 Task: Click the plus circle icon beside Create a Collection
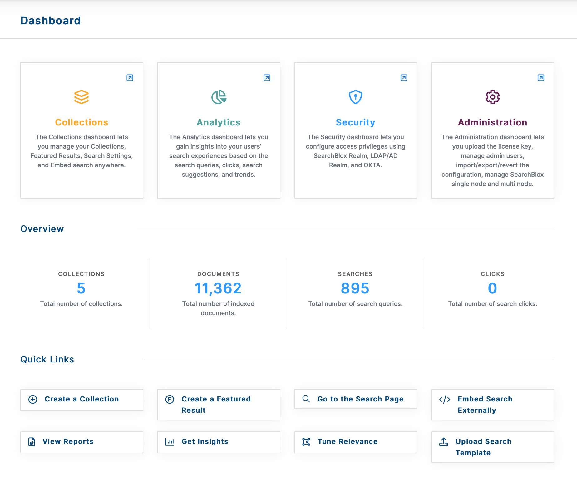point(33,399)
